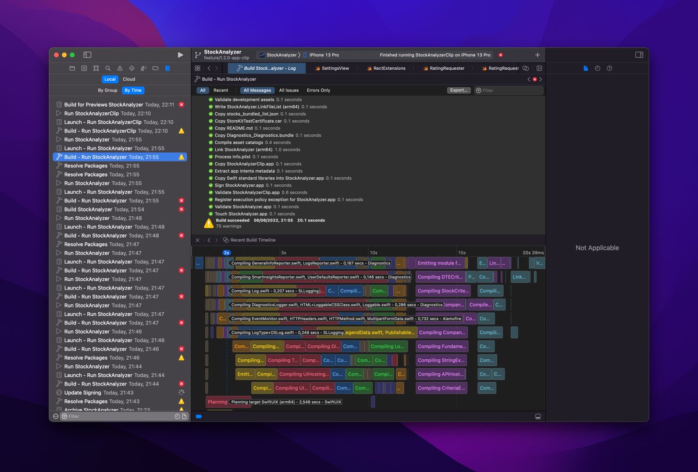Open the related items grid icon

tap(197, 68)
